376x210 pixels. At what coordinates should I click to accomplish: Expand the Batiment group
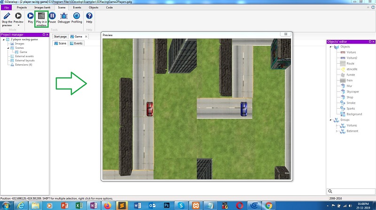tap(337, 131)
